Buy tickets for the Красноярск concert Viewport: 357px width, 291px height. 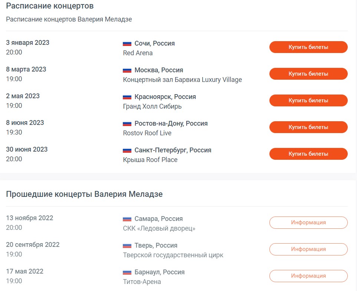[308, 100]
